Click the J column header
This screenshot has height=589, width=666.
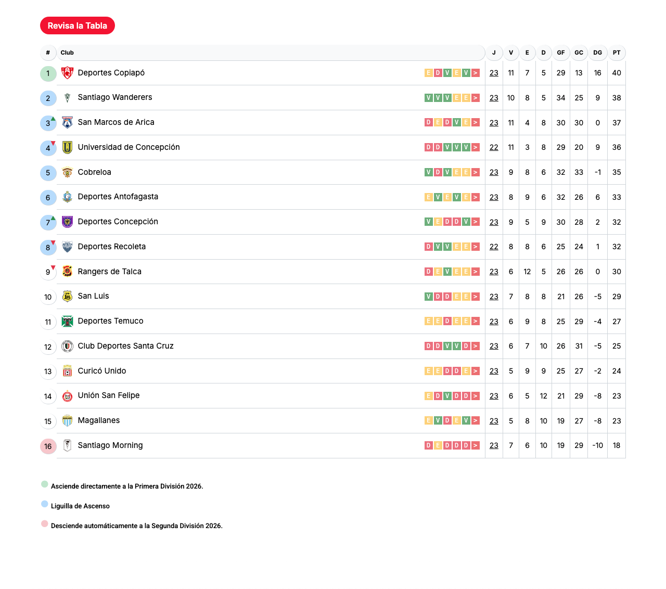pyautogui.click(x=494, y=53)
